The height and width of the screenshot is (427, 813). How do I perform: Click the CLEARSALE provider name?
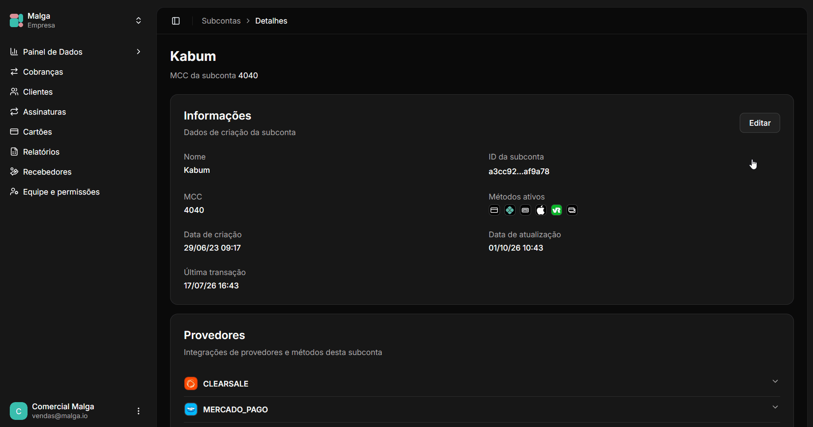coord(226,384)
